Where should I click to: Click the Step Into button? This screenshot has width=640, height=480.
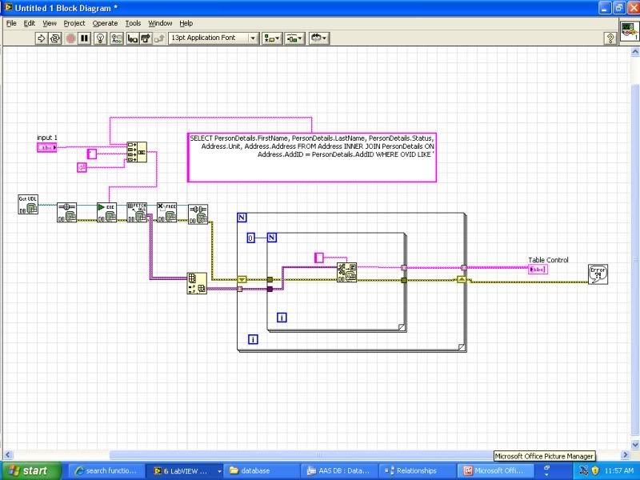click(x=132, y=38)
